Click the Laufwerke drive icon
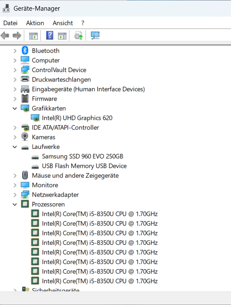The height and width of the screenshot is (305, 231). 25,148
